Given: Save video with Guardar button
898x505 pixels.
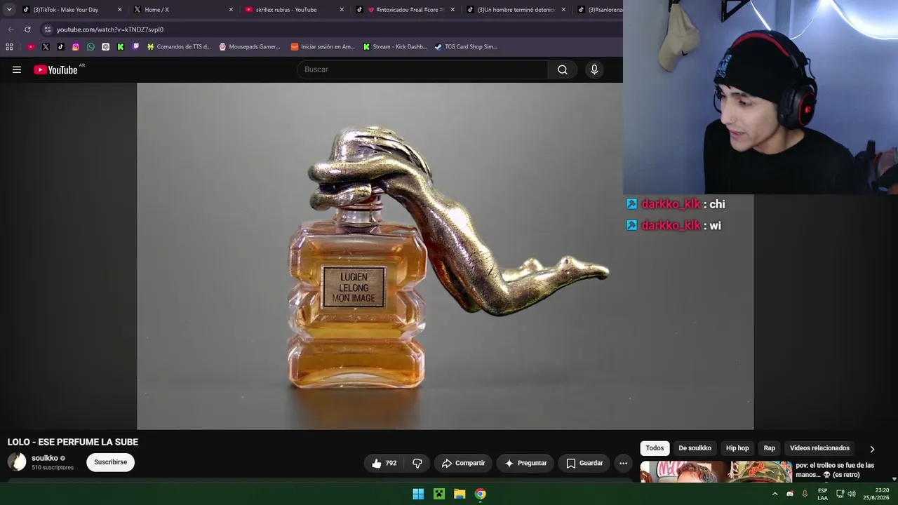Looking at the screenshot, I should tap(584, 463).
